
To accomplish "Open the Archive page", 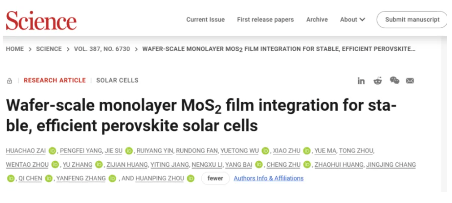I will 317,20.
